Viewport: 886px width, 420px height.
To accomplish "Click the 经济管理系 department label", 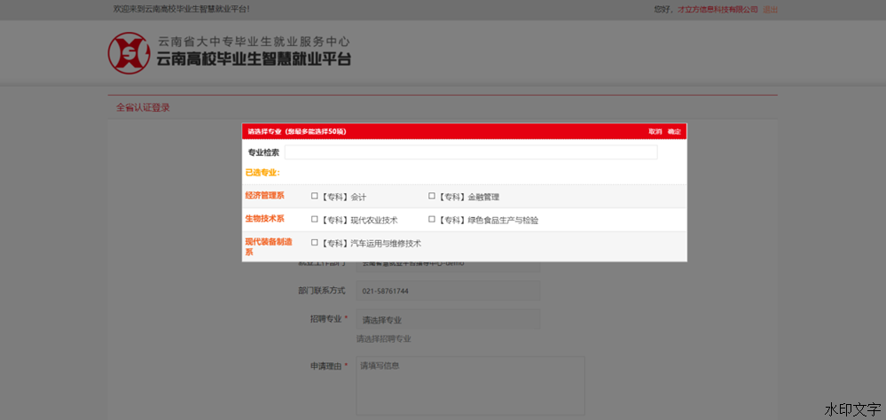I will coord(264,196).
